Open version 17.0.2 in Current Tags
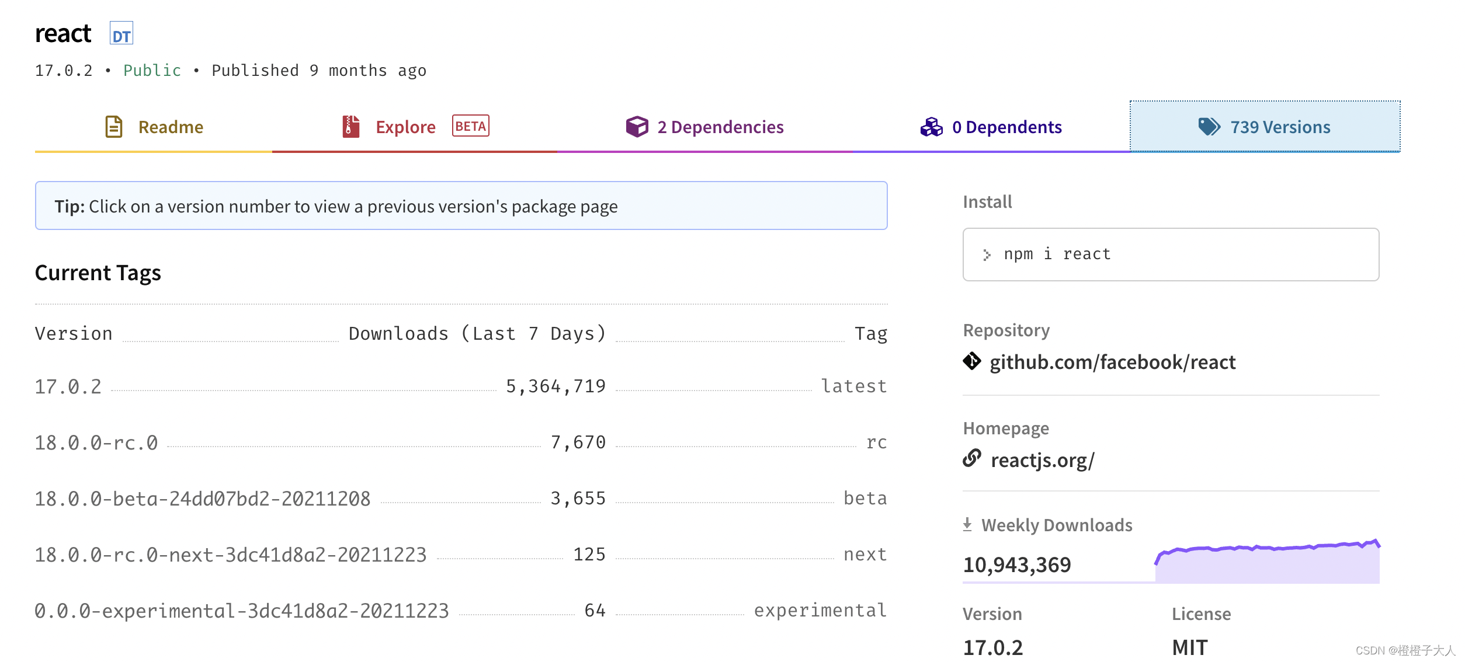Viewport: 1465px width, 662px height. (x=68, y=386)
